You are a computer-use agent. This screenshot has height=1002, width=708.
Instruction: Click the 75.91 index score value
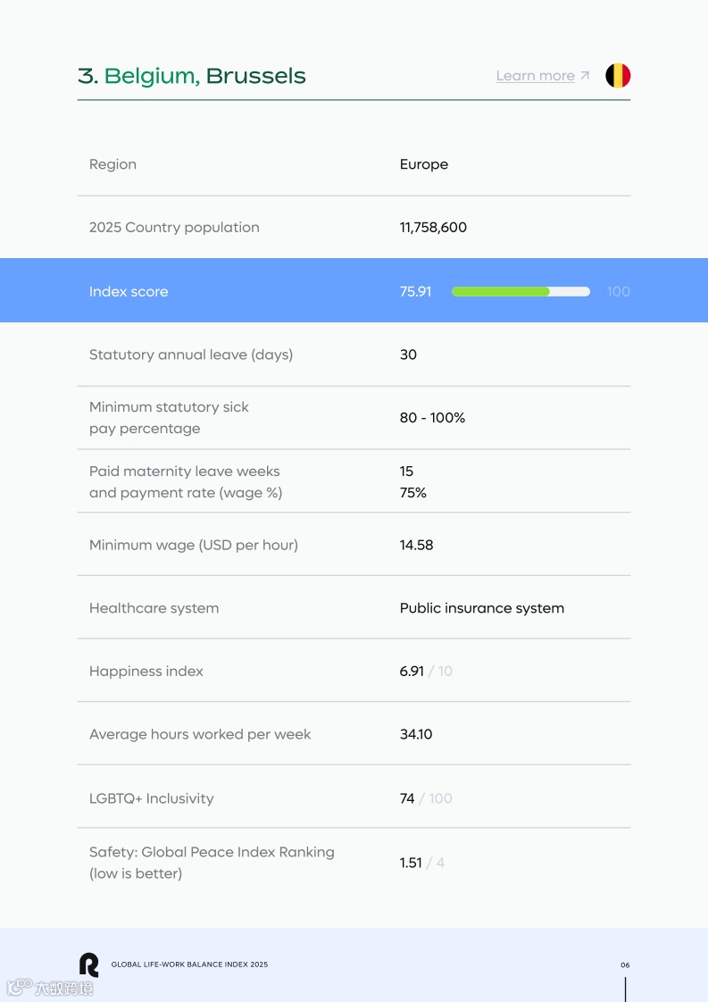click(x=415, y=291)
